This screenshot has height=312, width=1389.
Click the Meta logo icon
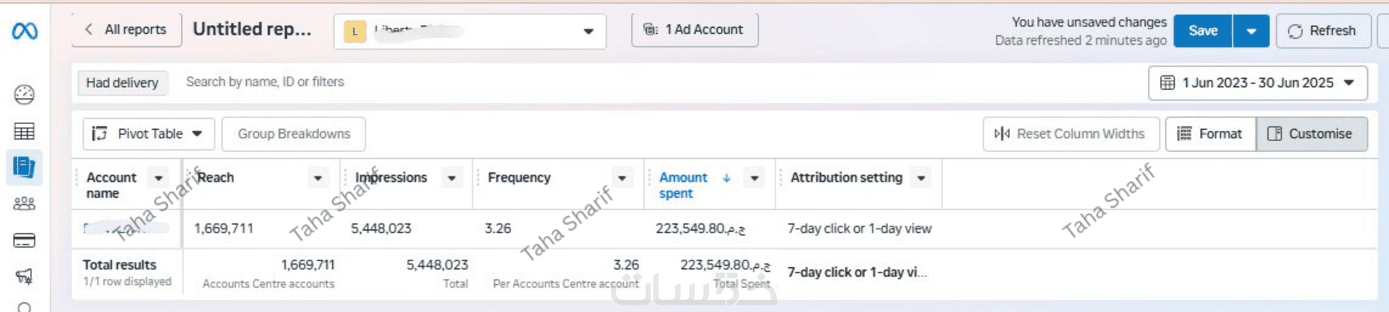coord(25,31)
